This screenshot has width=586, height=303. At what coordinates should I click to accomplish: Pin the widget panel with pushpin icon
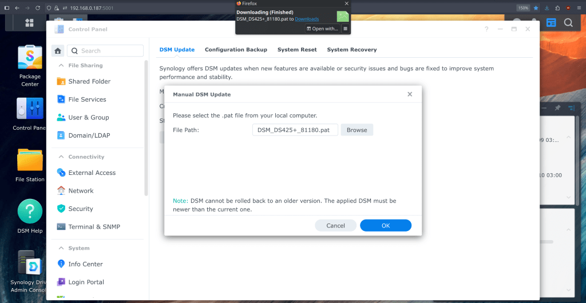tap(557, 108)
